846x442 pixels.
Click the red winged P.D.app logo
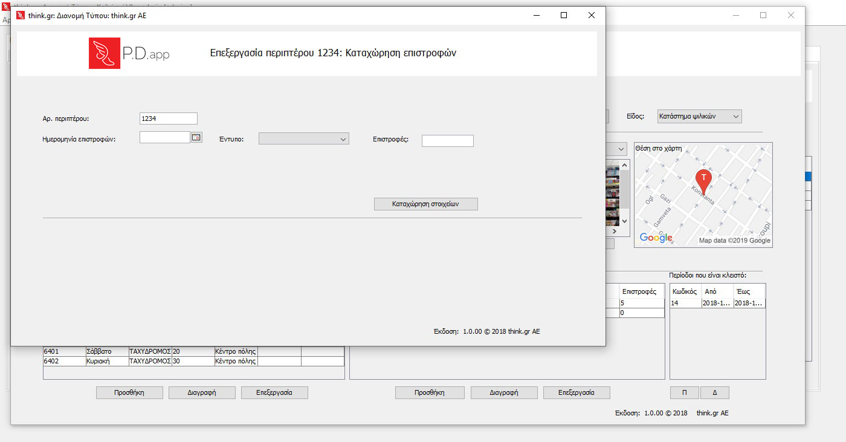click(x=105, y=53)
